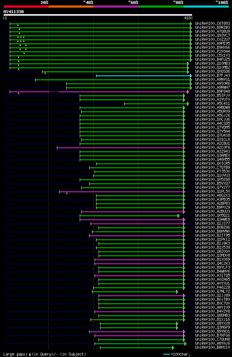Viewport: 232px width, 357px height.
Task: Open hit UniRef100_Q93VC7
Action: (x=212, y=36)
